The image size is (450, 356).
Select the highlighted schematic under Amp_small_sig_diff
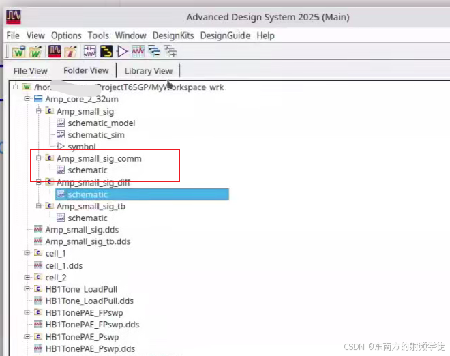tap(142, 194)
